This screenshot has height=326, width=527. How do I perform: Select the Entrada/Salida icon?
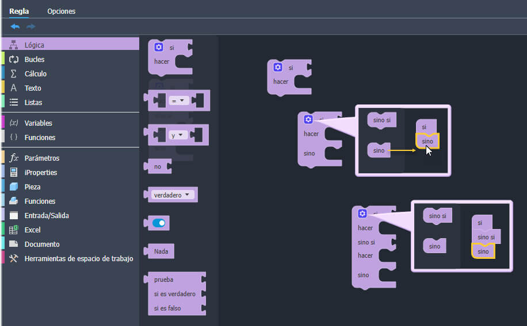[13, 215]
